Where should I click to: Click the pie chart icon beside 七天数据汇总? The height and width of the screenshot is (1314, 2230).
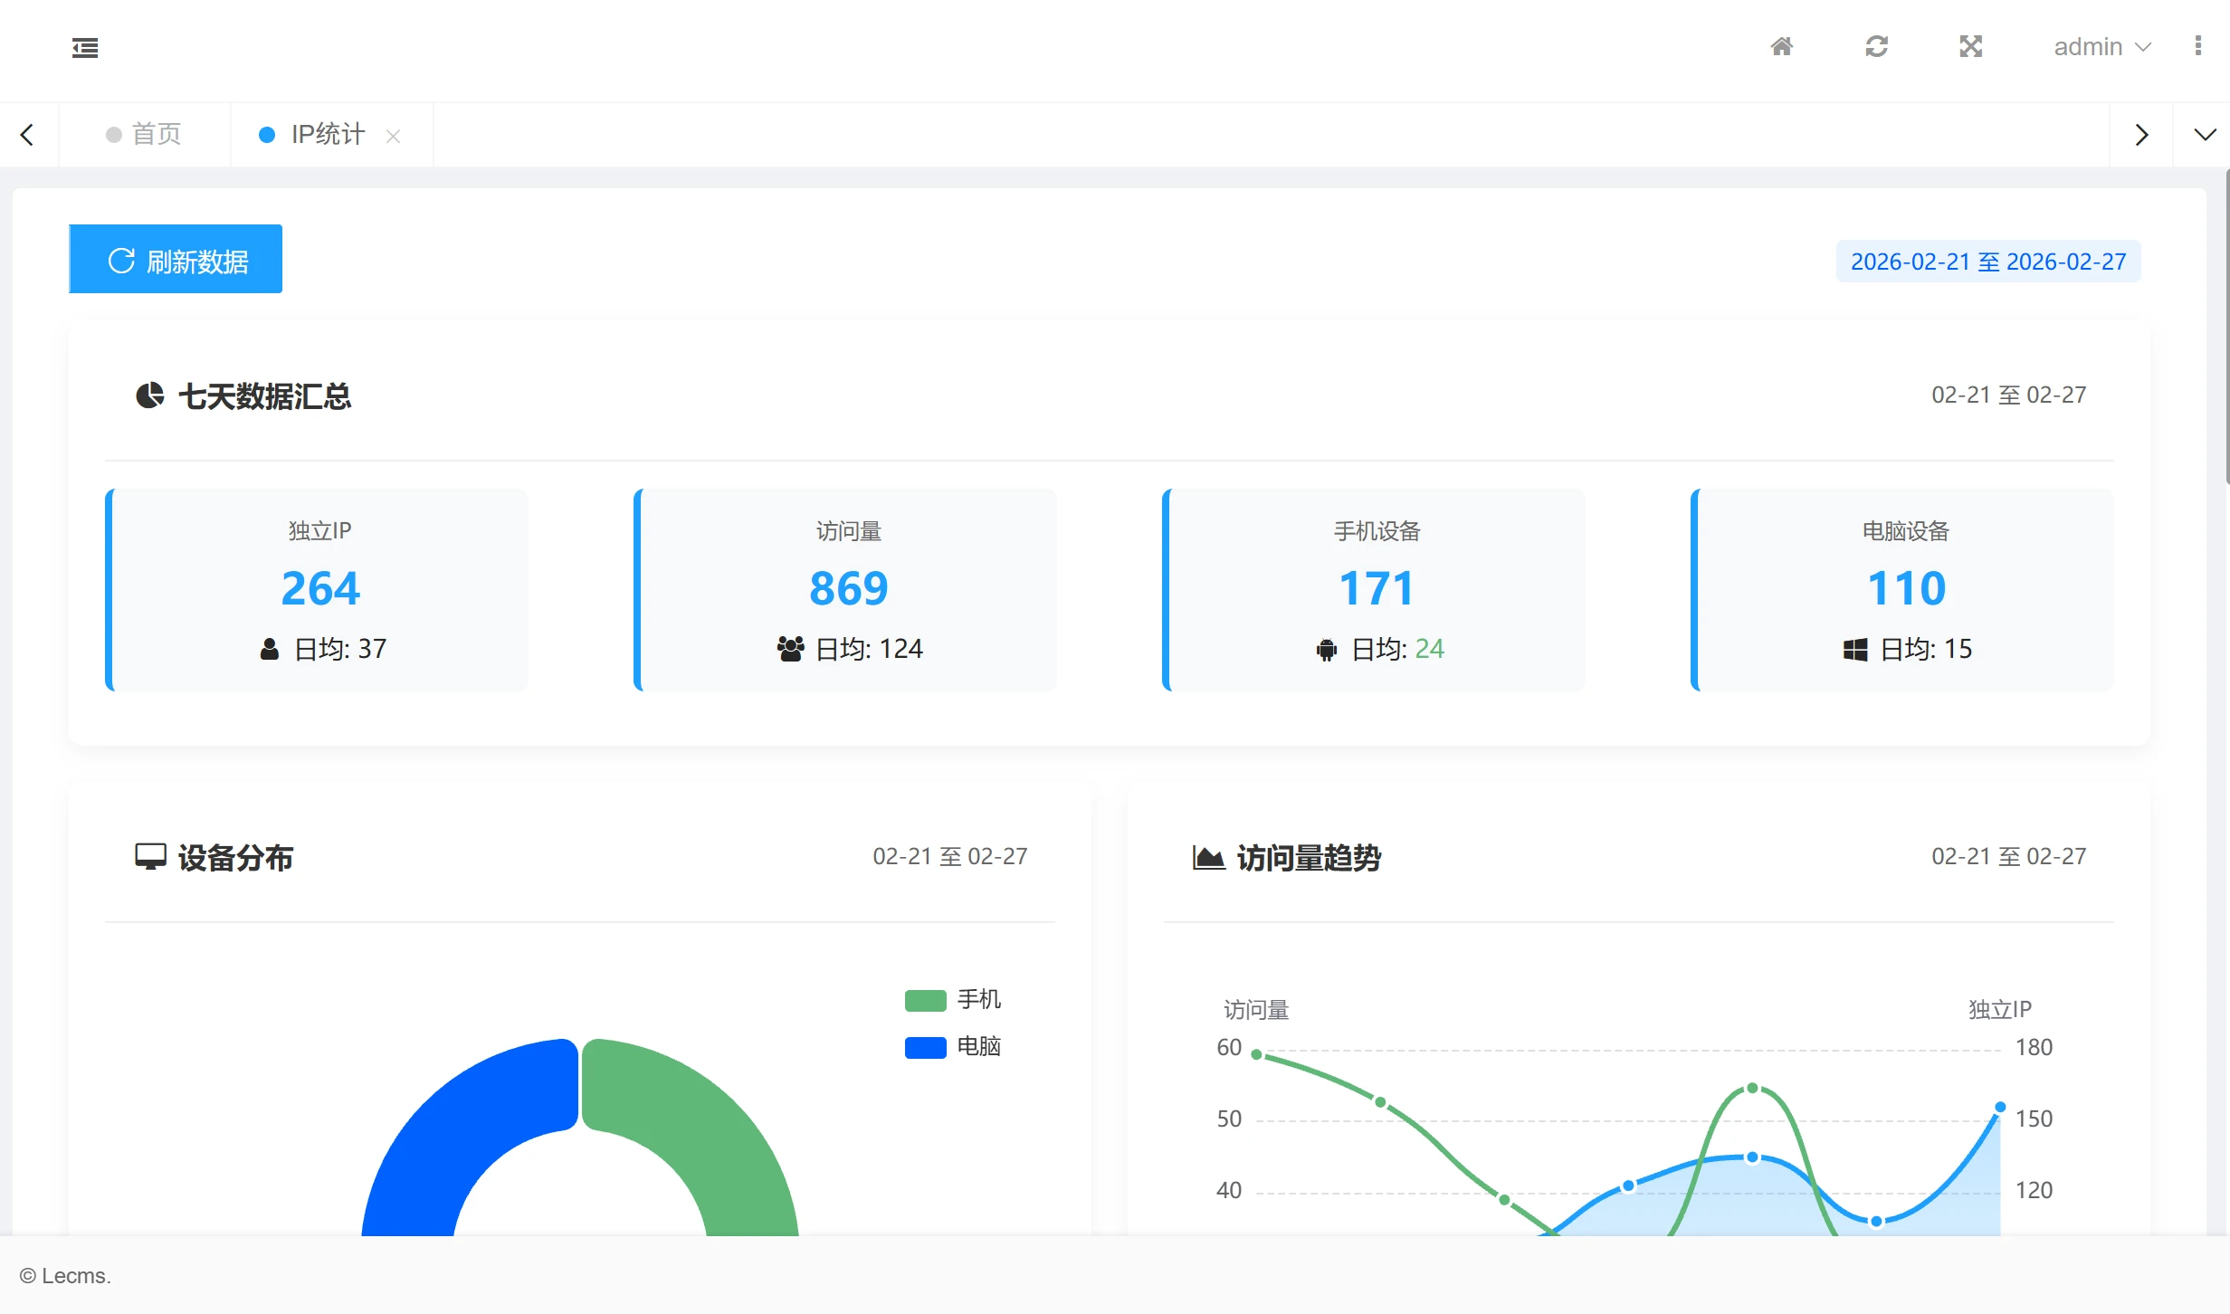149,395
